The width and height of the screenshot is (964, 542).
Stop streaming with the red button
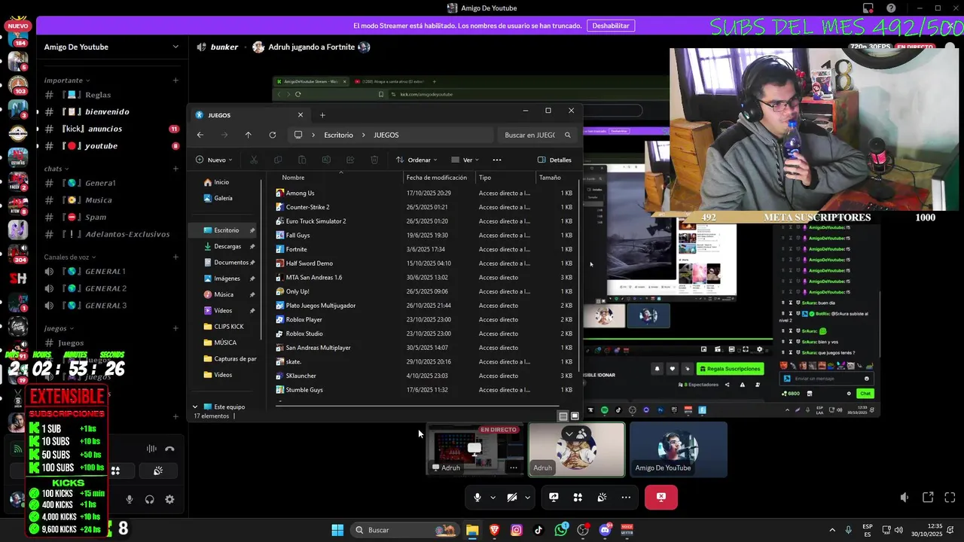pyautogui.click(x=660, y=497)
